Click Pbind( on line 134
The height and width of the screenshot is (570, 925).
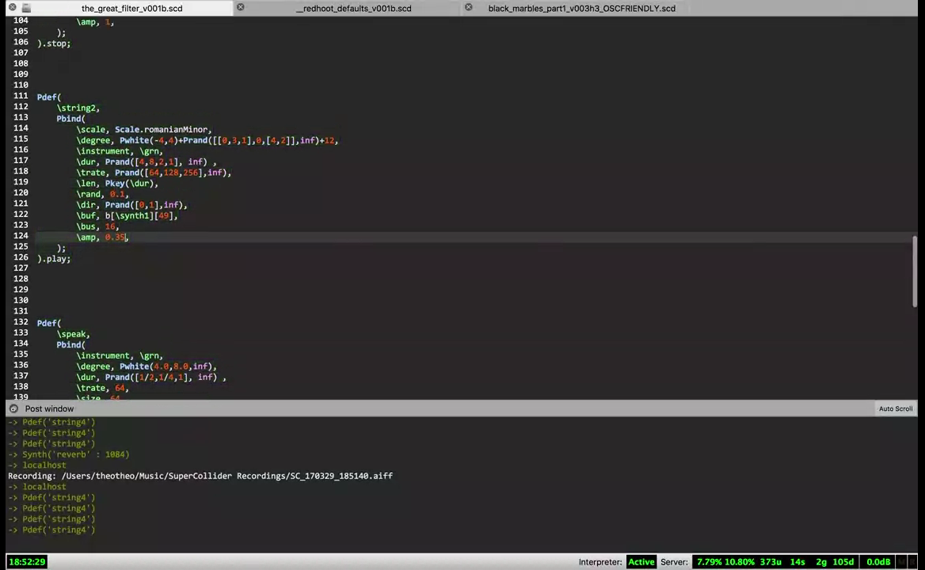coord(70,344)
